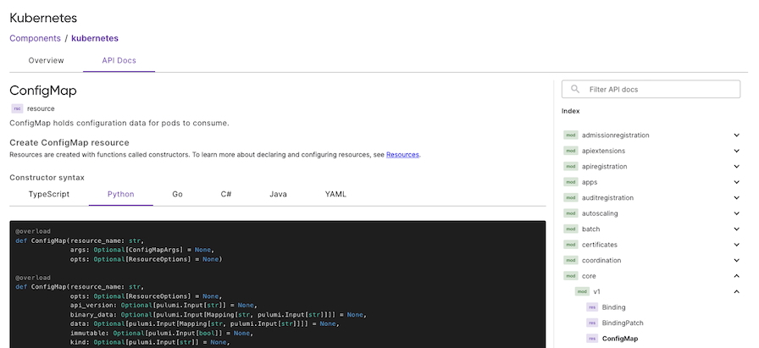The height and width of the screenshot is (348, 759).
Task: Click the api_version parameter line in code
Action: [162, 306]
